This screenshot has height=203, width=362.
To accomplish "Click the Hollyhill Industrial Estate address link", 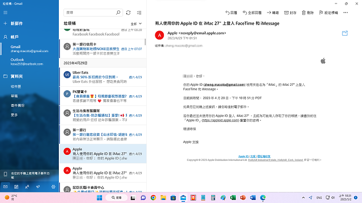I will pos(276,160).
